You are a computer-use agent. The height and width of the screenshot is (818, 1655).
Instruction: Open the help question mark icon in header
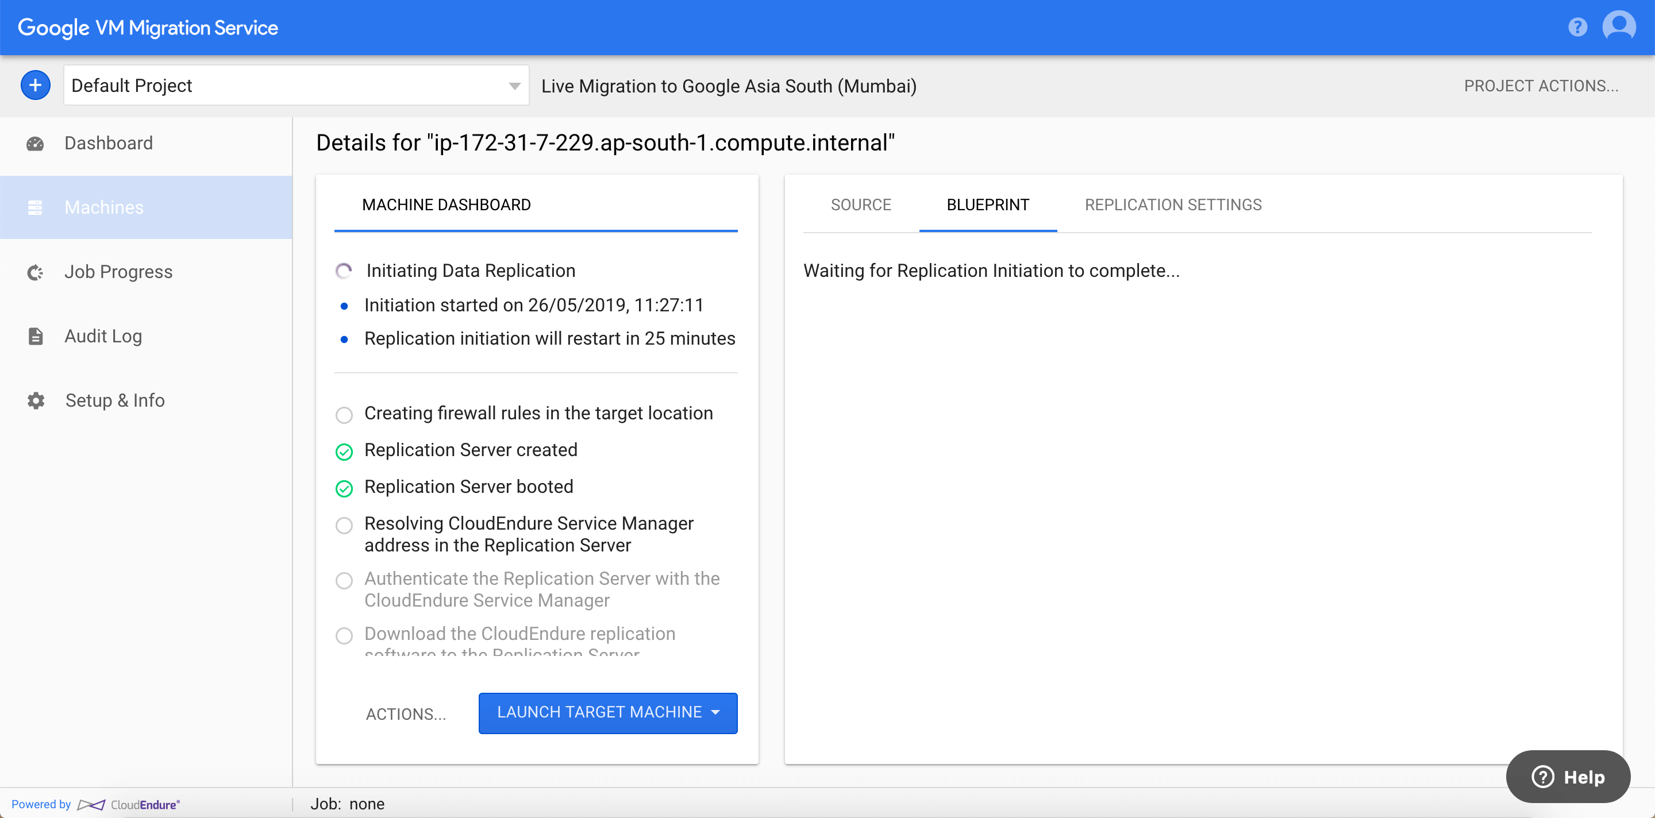pos(1577,27)
